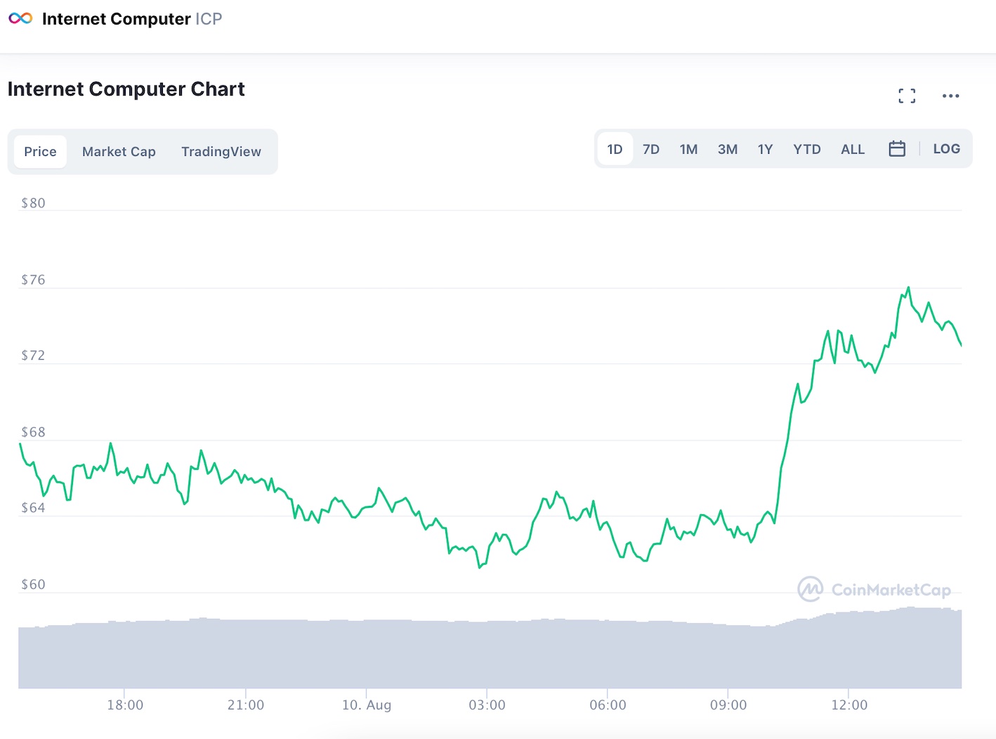
Task: Click the 21:00 time axis label
Action: click(x=246, y=705)
